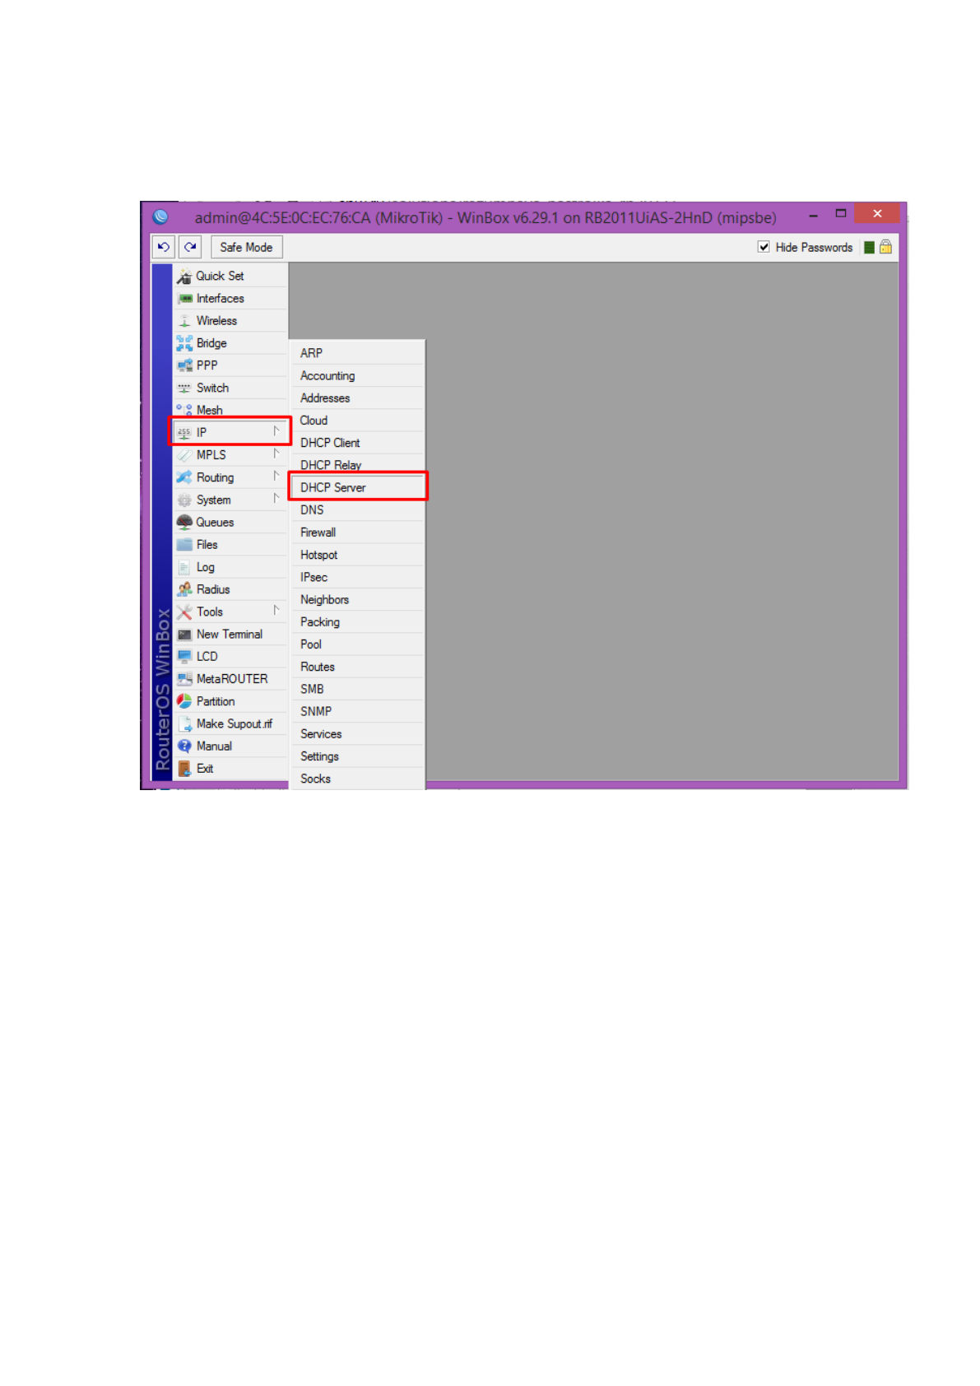
Task: Click the System gear icon
Action: (184, 500)
